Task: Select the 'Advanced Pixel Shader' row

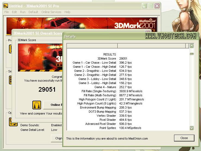Action: click(128, 124)
